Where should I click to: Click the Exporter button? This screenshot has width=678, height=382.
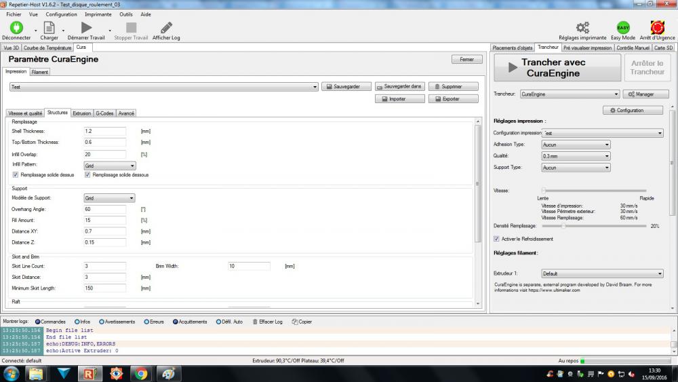[x=453, y=99]
